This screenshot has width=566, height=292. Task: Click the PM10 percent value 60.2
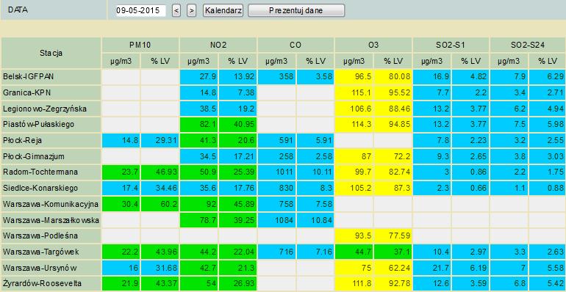coord(160,204)
